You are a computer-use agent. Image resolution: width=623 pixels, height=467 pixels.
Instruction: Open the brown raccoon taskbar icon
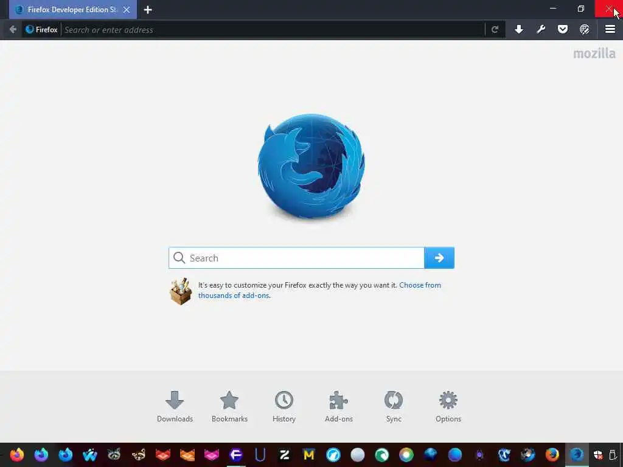(138, 454)
